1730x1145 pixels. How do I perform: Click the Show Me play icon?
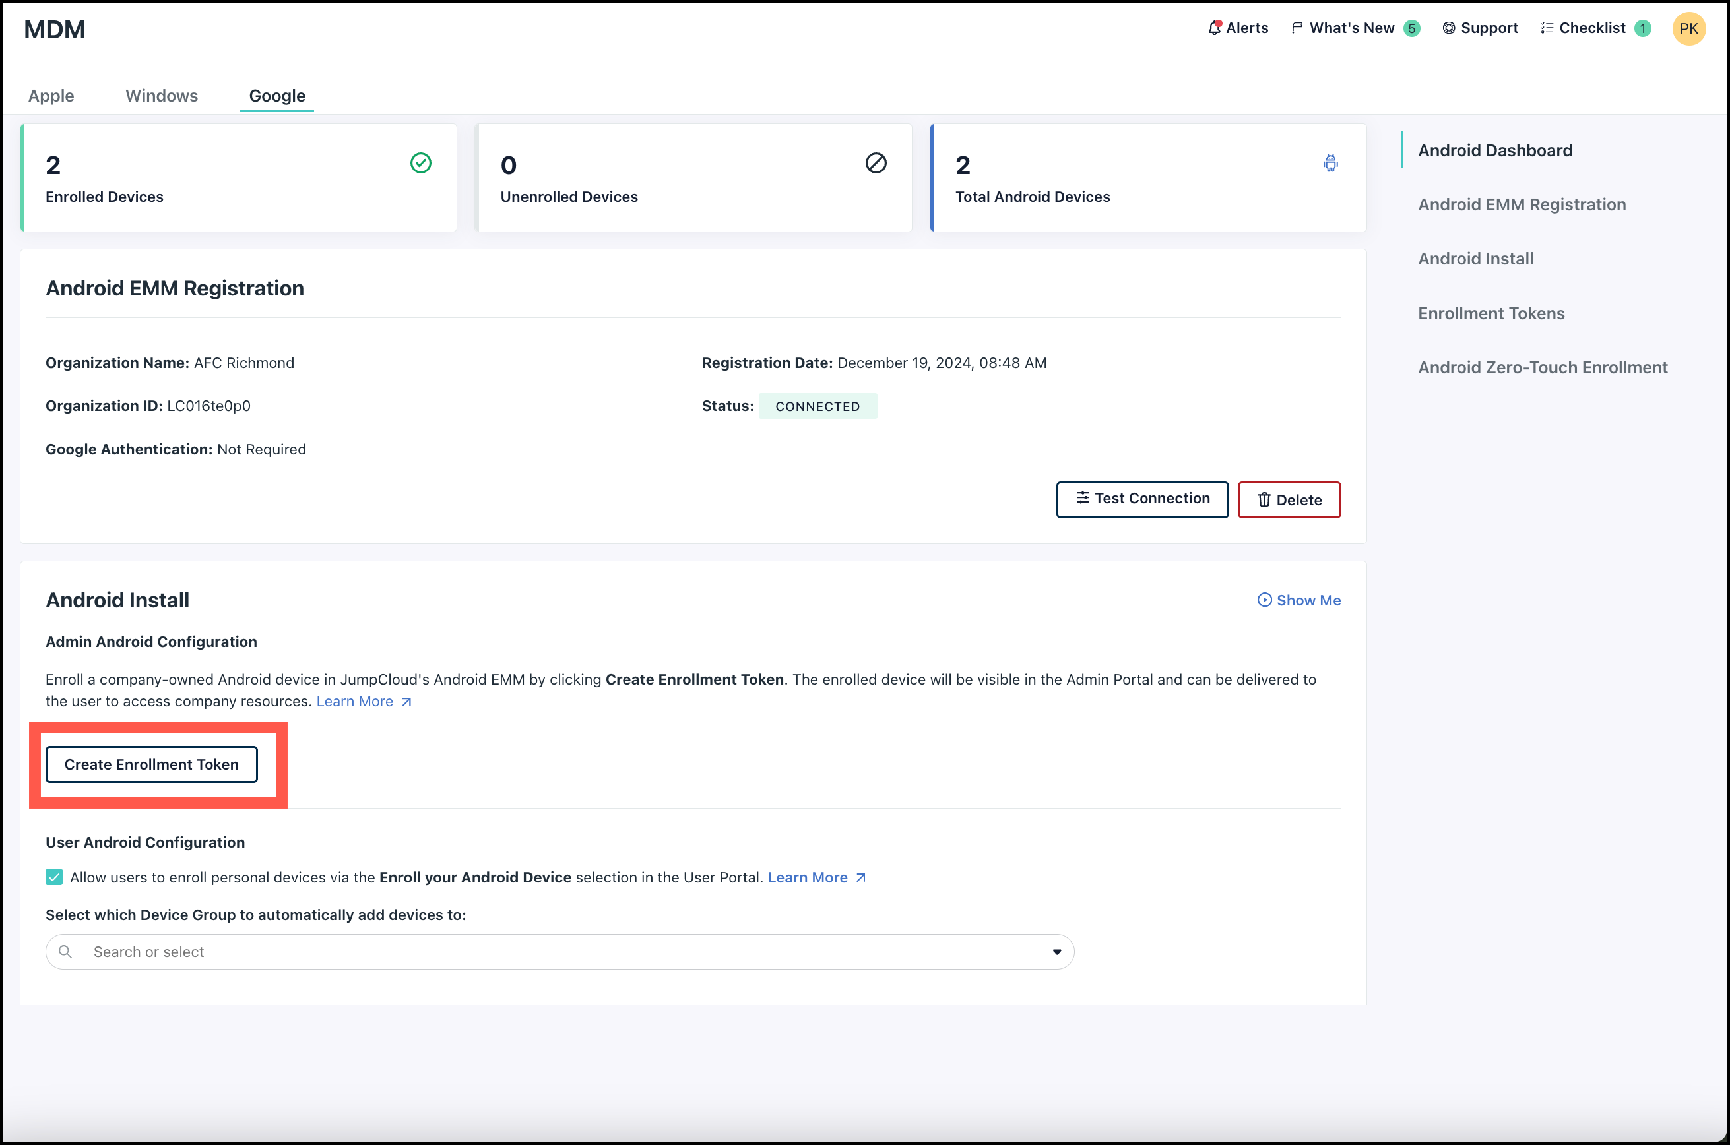pos(1264,600)
